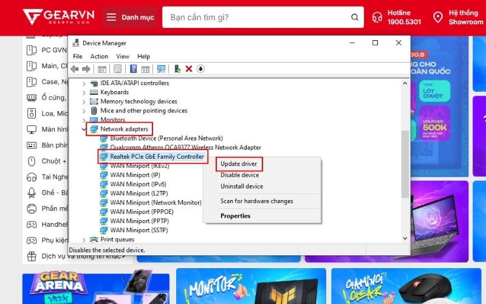The image size is (486, 304).
Task: Click the gamepad icon beside Handheld
Action: point(32,224)
